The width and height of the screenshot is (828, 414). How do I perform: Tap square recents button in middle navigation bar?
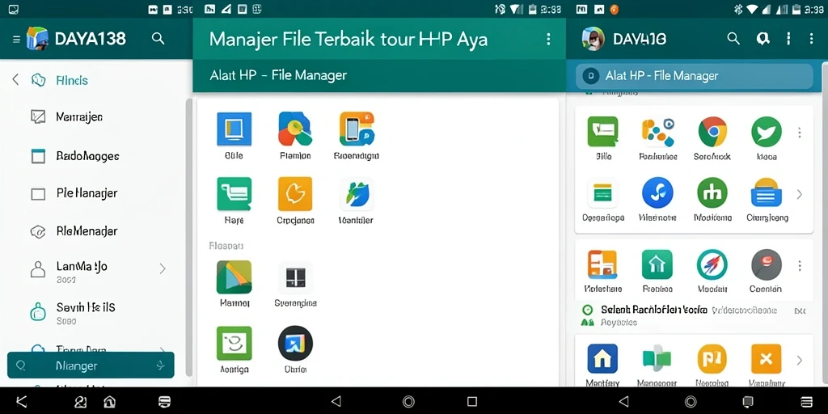[x=472, y=401]
